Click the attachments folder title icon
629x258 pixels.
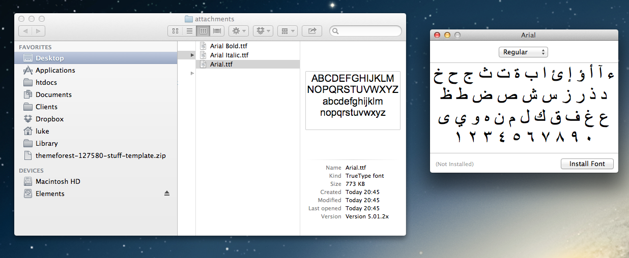tap(188, 19)
